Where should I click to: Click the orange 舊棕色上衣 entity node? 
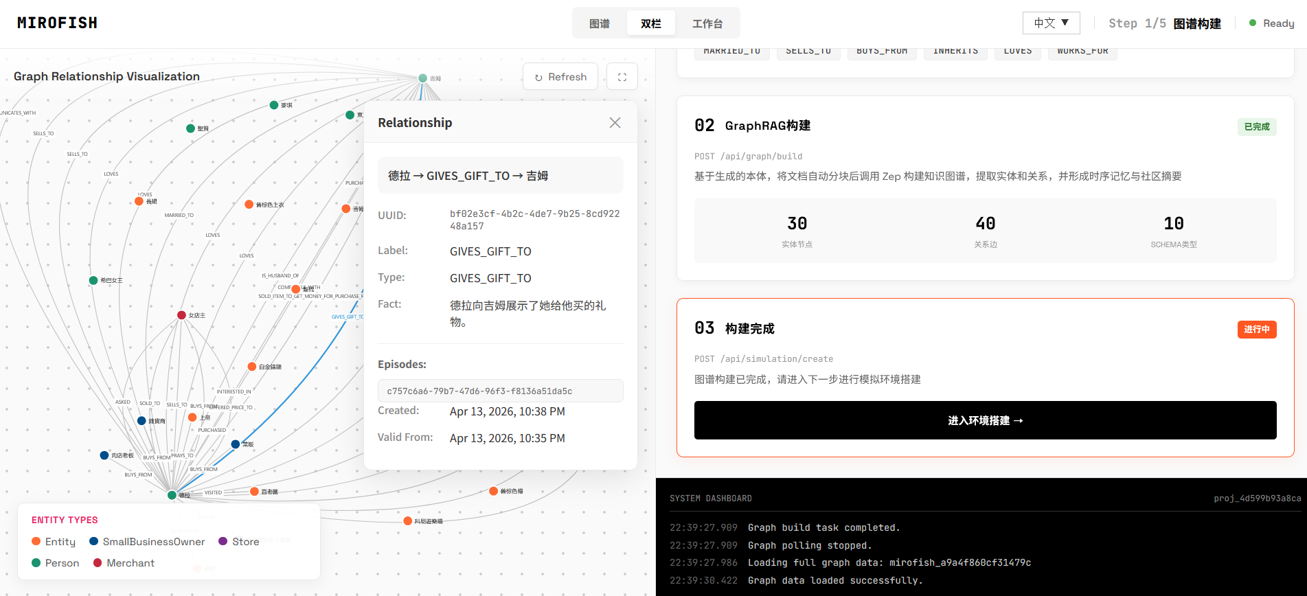pos(249,205)
